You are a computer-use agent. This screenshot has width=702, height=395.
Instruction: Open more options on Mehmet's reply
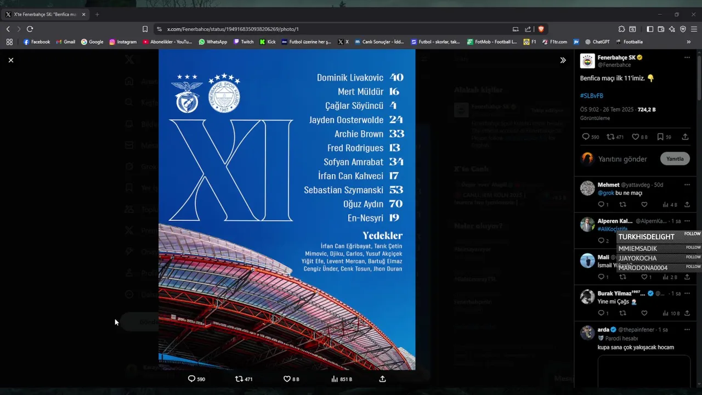click(x=687, y=185)
